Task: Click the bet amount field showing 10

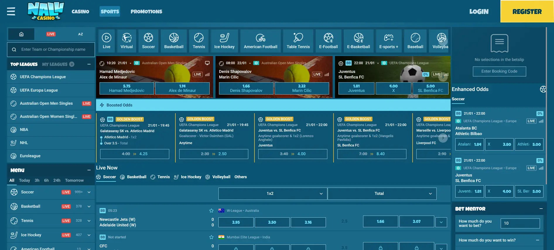Action: pos(520,223)
